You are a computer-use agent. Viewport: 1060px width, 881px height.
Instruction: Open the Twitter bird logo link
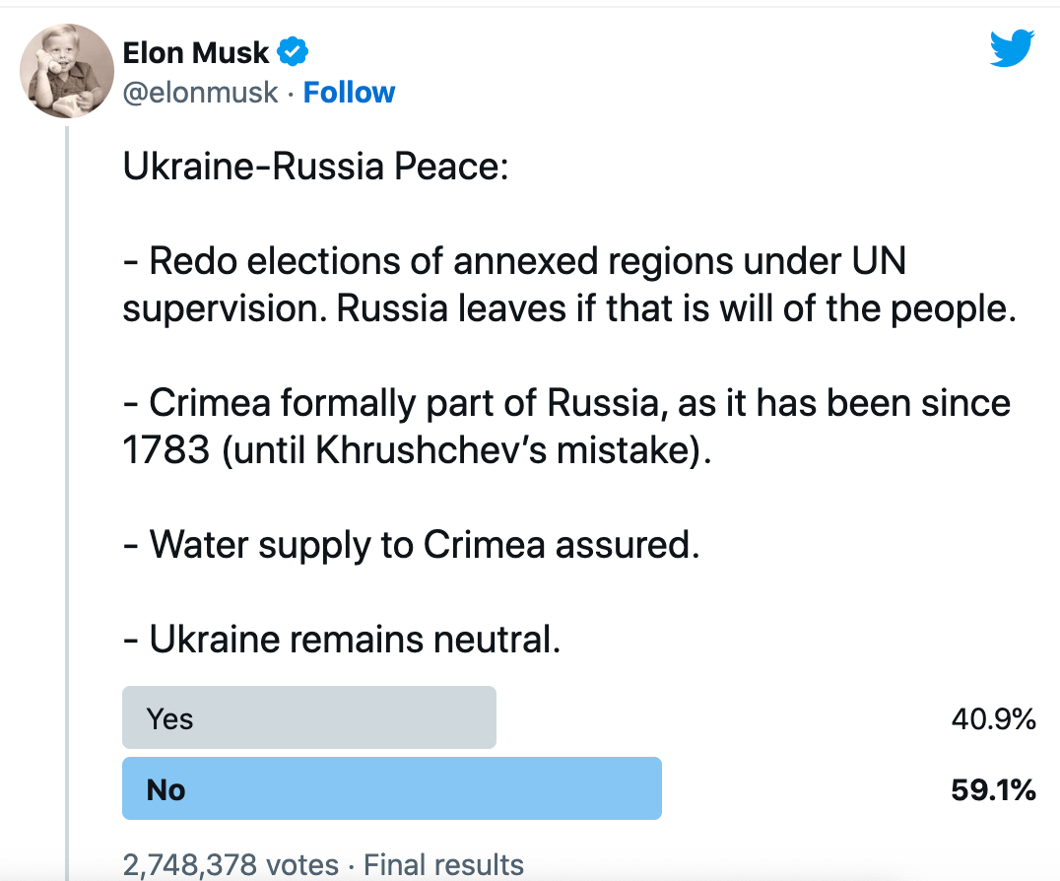[1012, 48]
